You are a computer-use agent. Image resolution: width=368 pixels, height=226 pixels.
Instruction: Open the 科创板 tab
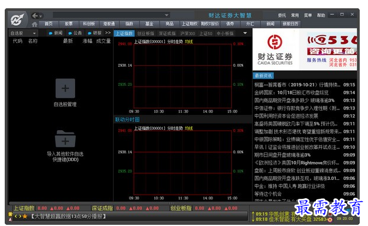click(89, 24)
